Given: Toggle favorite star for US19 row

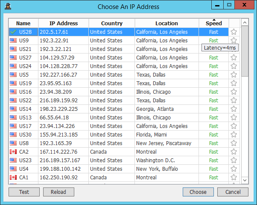Looking at the screenshot, I should [x=234, y=83].
